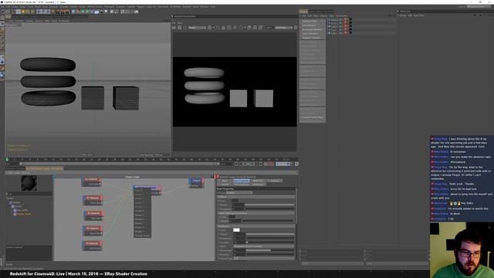Switch to the Objects tab

303,12
